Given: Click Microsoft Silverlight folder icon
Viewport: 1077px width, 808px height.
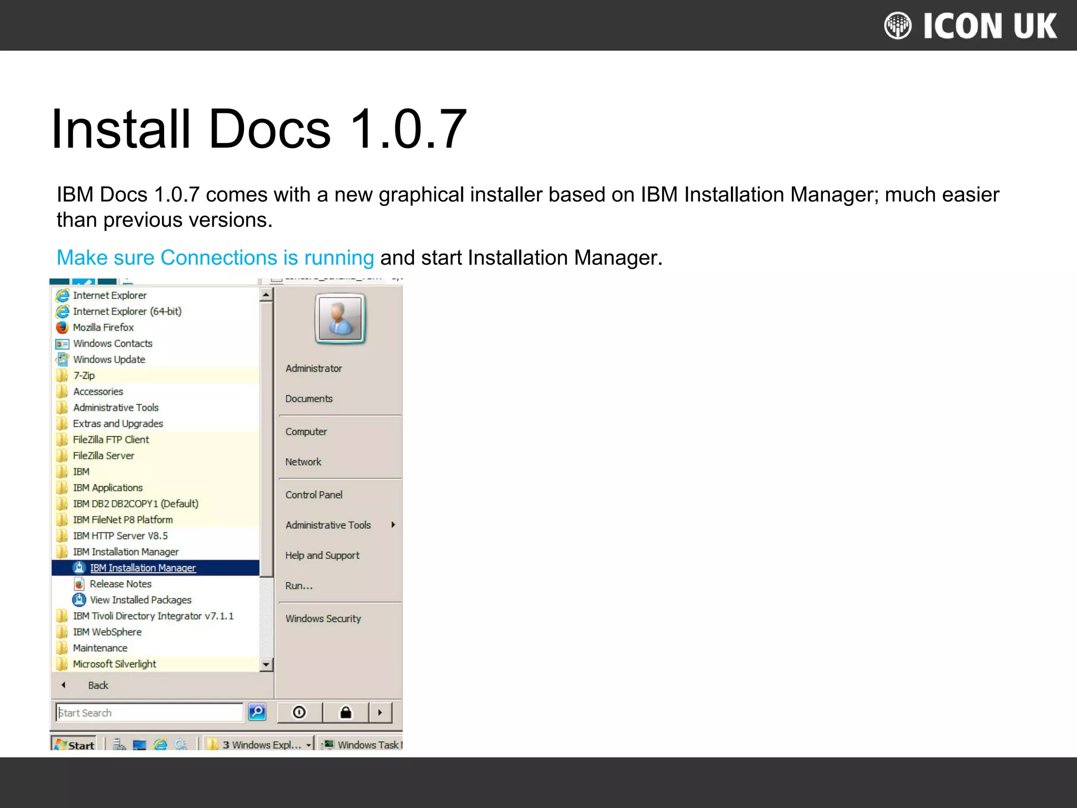Looking at the screenshot, I should coord(62,664).
